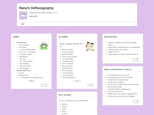This screenshot has width=154, height=115.
Task: Click 'smoke gets in your eyes' book
Action: point(121,96)
